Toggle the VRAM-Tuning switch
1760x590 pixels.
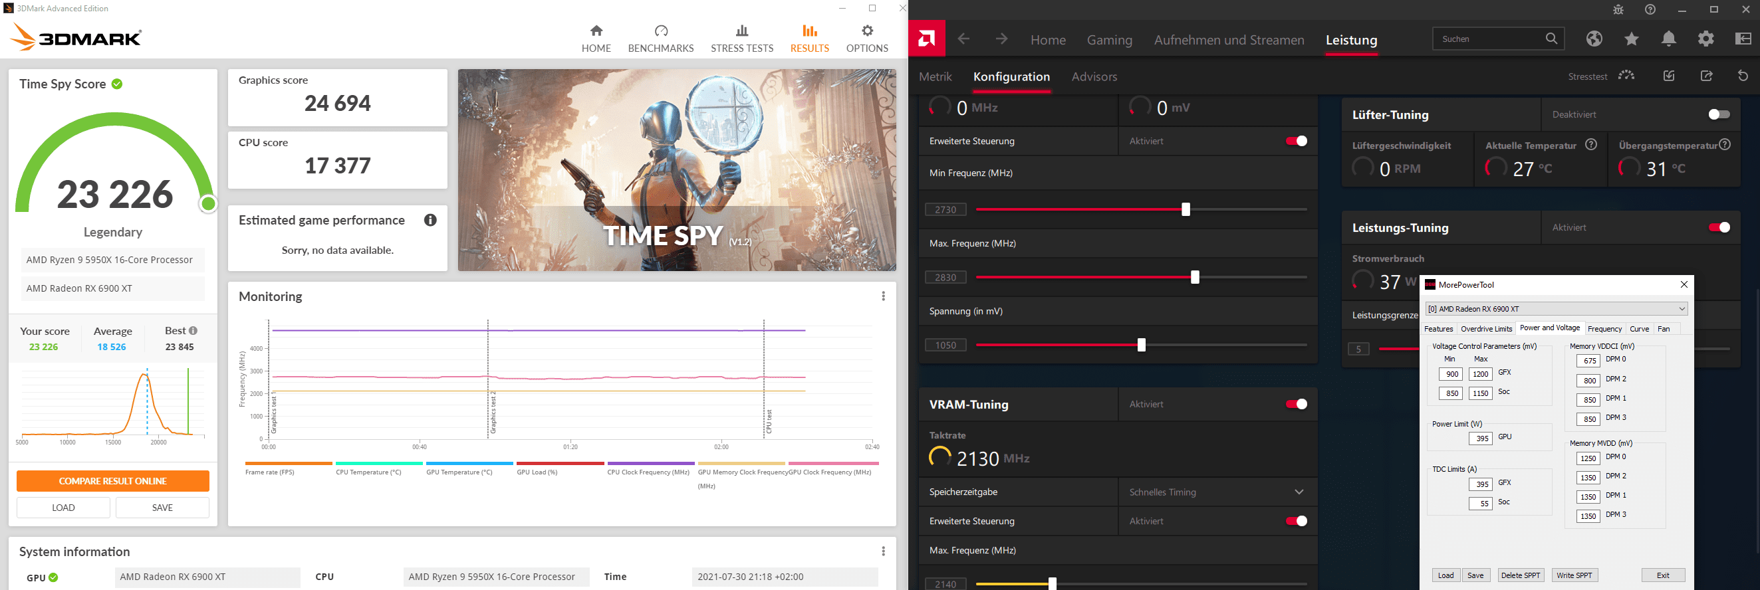pyautogui.click(x=1296, y=404)
